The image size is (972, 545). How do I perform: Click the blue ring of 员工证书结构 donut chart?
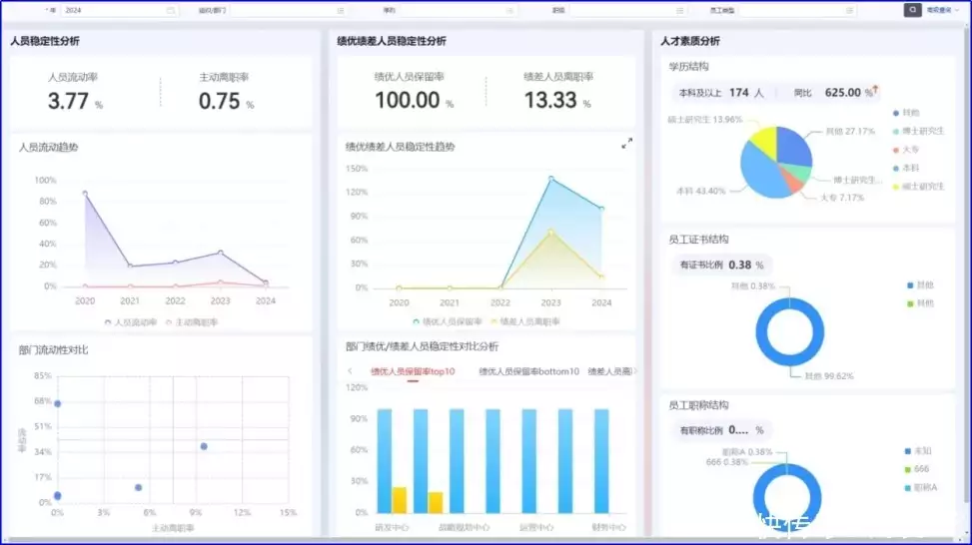pos(762,332)
